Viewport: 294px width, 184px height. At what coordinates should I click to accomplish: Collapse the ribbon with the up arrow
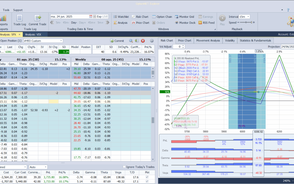pyautogui.click(x=282, y=10)
